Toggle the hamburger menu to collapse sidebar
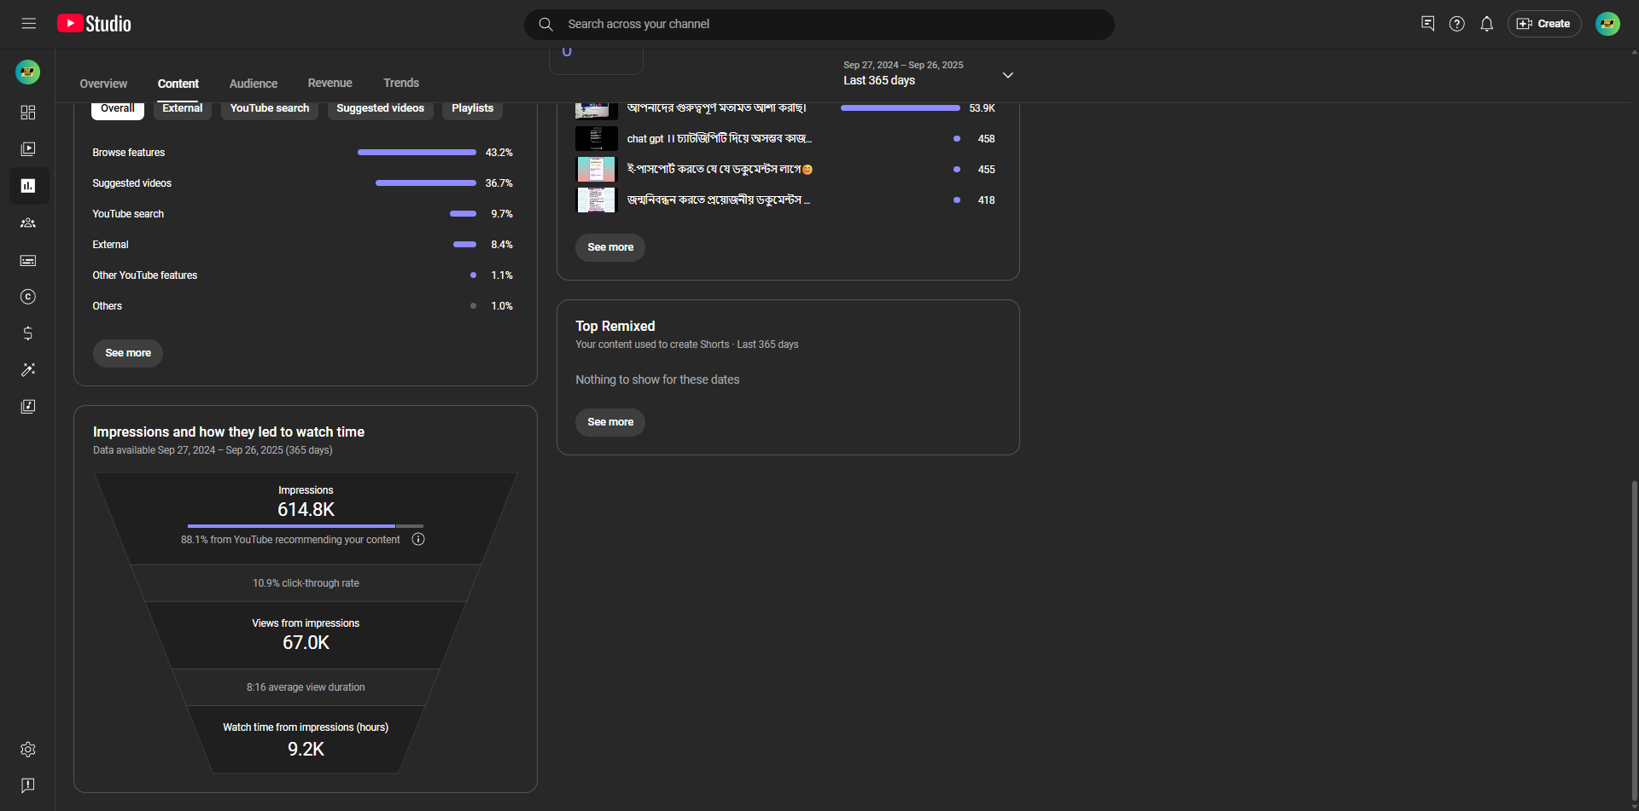Image resolution: width=1639 pixels, height=811 pixels. (x=29, y=24)
